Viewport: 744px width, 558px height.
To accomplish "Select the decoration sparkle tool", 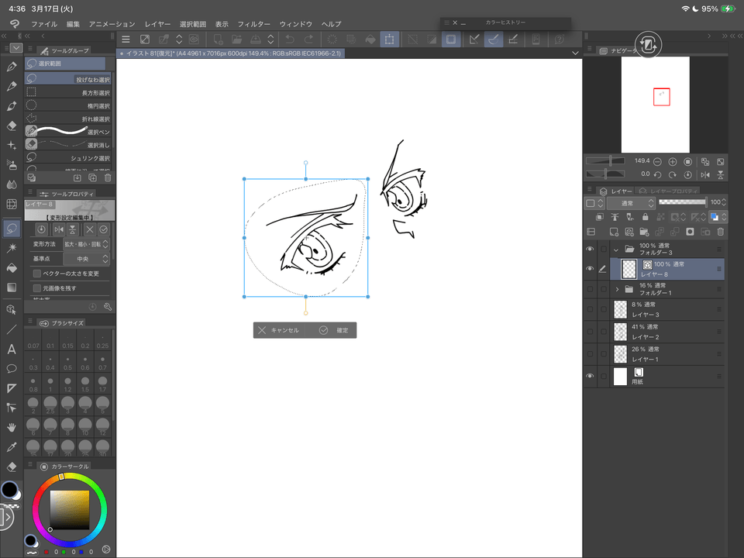I will coord(12,145).
